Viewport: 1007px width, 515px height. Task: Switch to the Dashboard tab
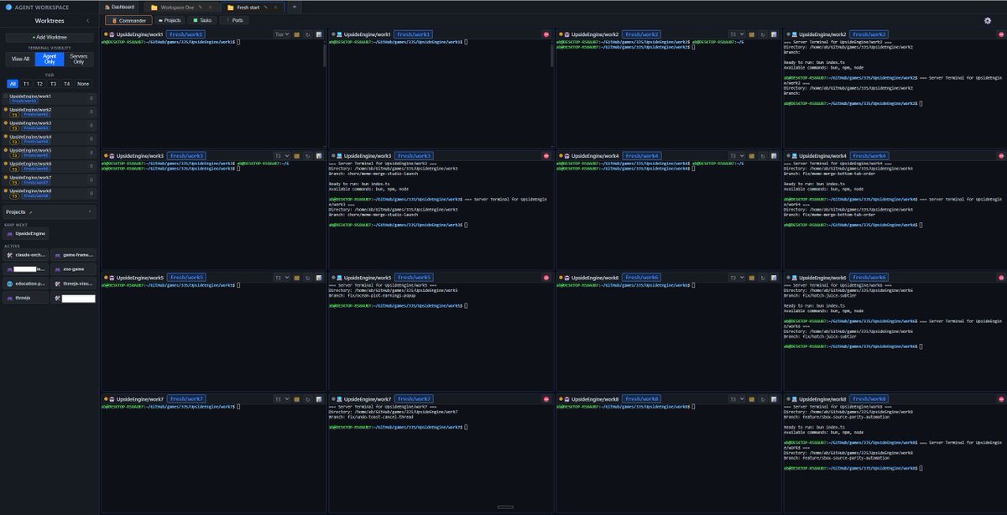pyautogui.click(x=118, y=7)
